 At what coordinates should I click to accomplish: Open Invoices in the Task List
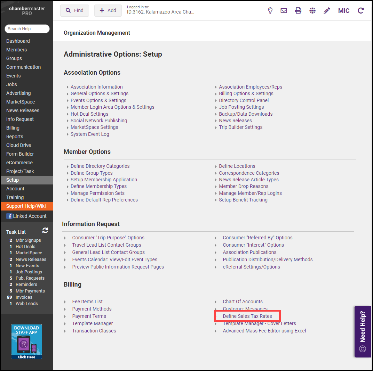click(x=24, y=297)
